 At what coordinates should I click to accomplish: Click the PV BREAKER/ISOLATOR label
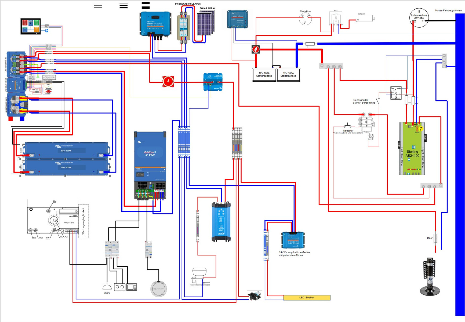[188, 4]
